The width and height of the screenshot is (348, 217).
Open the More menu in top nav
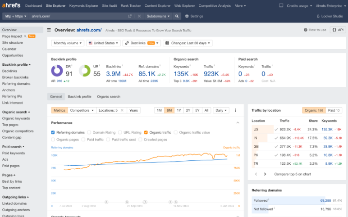pos(240,5)
